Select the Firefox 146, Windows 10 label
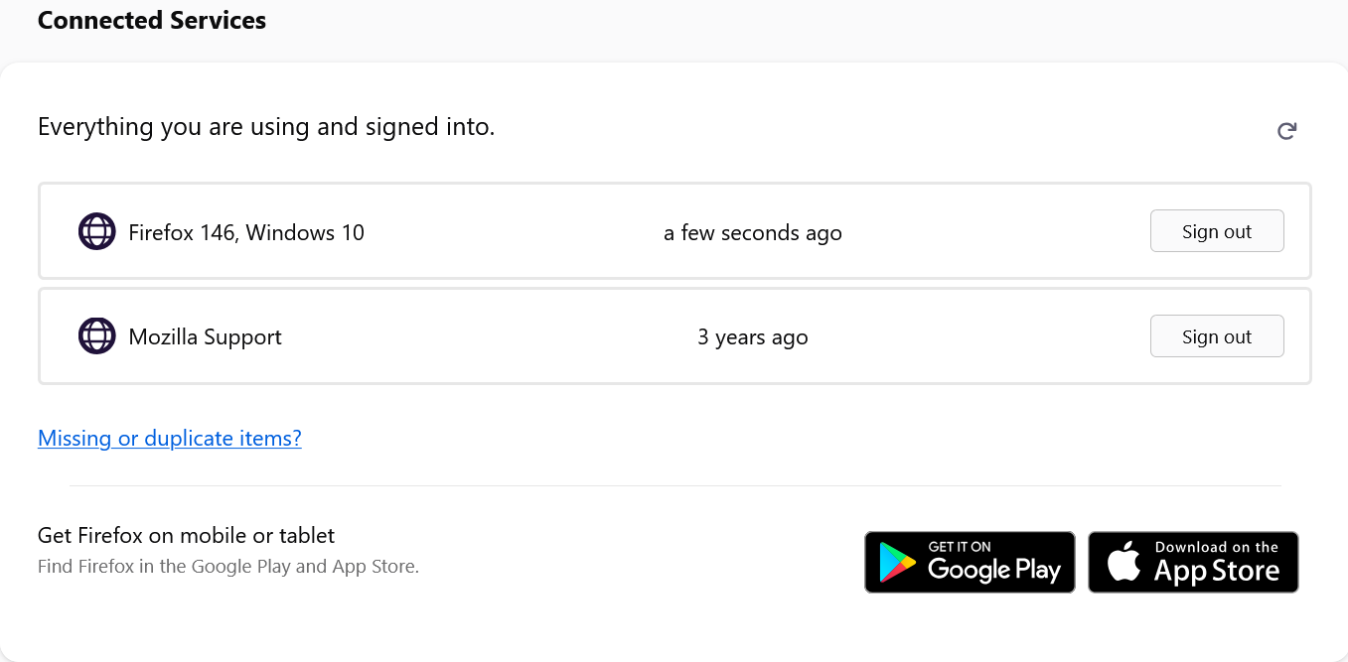 [x=246, y=233]
